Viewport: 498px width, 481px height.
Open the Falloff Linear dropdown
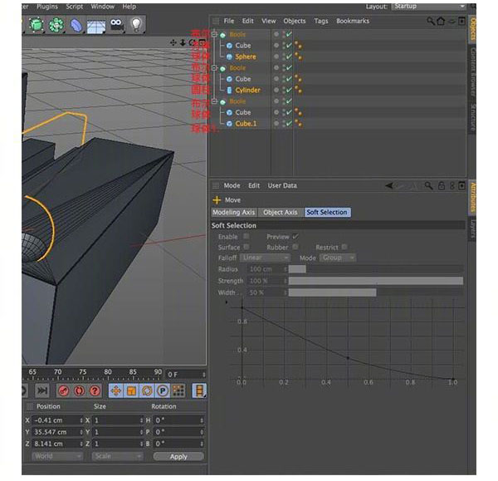pos(265,258)
